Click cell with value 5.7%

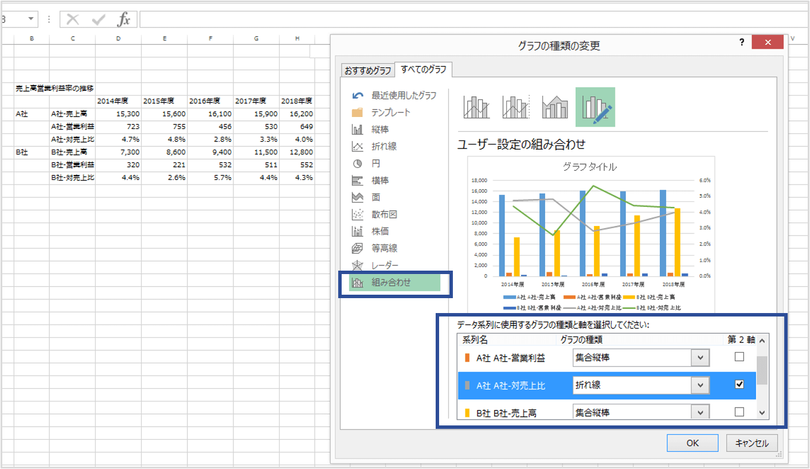click(210, 178)
